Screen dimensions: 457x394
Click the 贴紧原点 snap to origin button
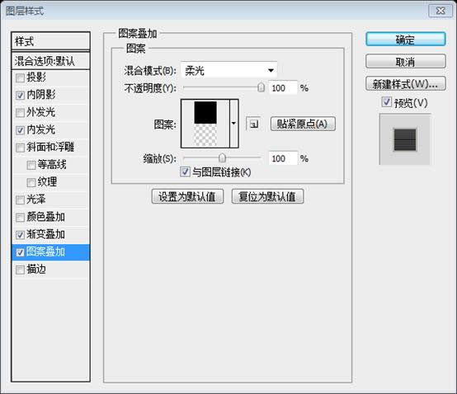303,124
